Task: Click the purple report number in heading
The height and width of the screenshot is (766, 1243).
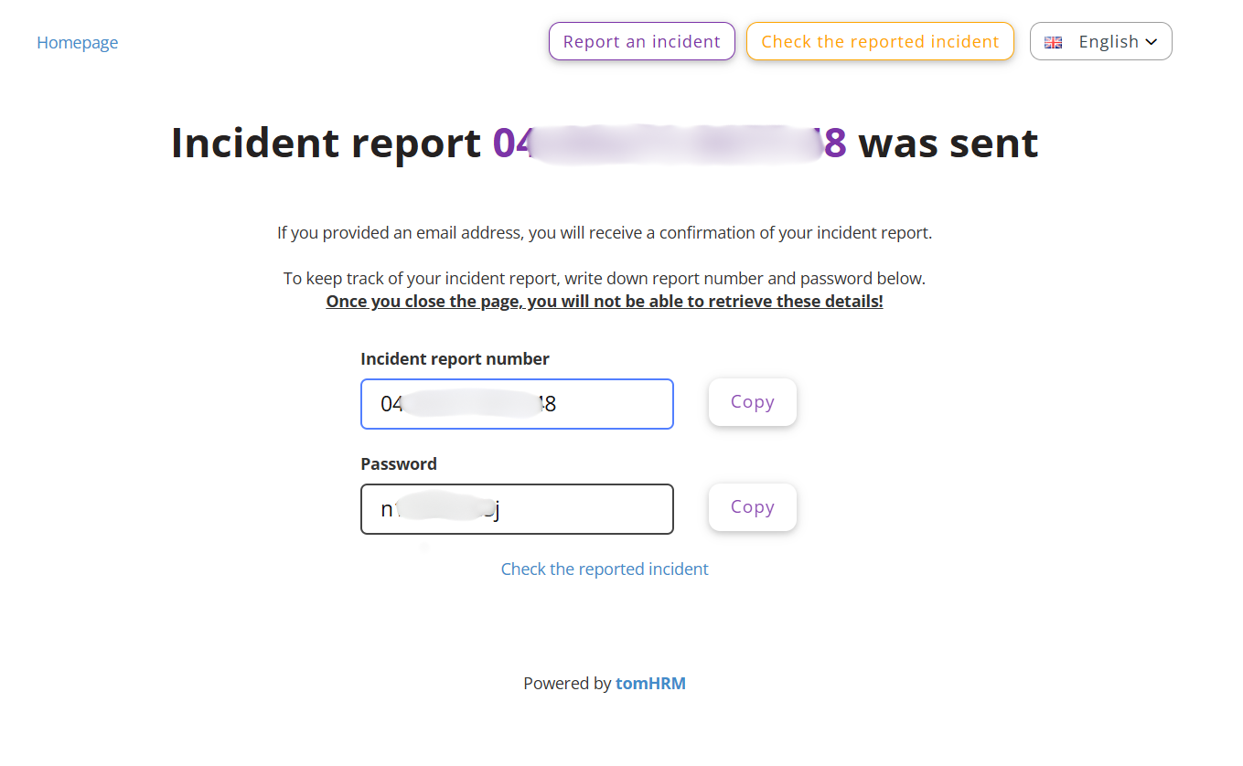Action: pos(670,144)
